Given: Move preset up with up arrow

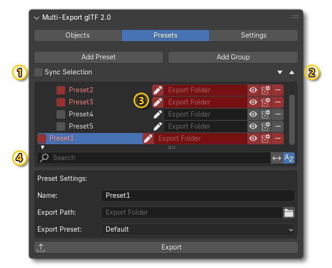Looking at the screenshot, I should pyautogui.click(x=292, y=72).
